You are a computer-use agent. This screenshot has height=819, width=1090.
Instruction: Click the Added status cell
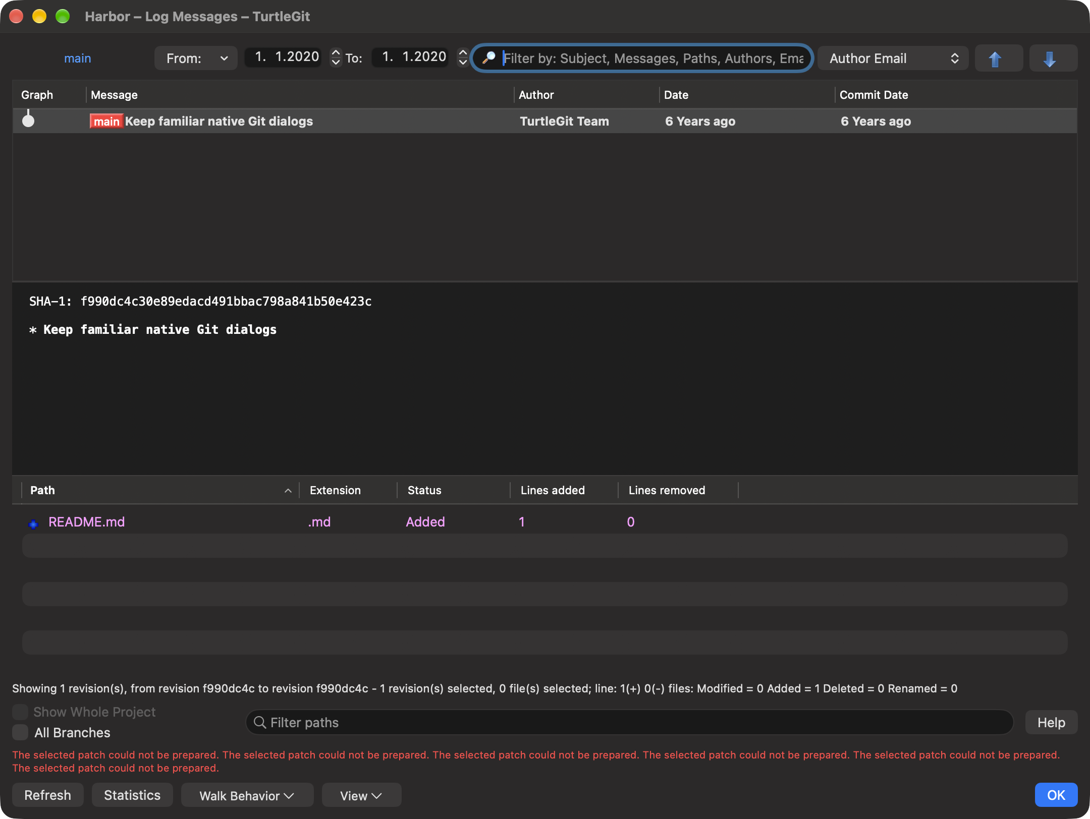(x=425, y=521)
